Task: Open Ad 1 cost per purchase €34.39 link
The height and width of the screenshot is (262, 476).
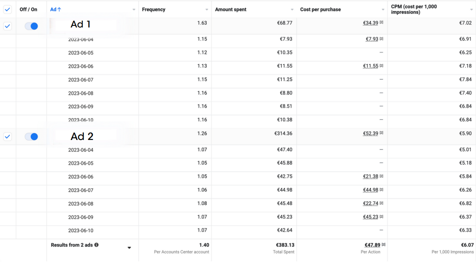Action: 371,23
